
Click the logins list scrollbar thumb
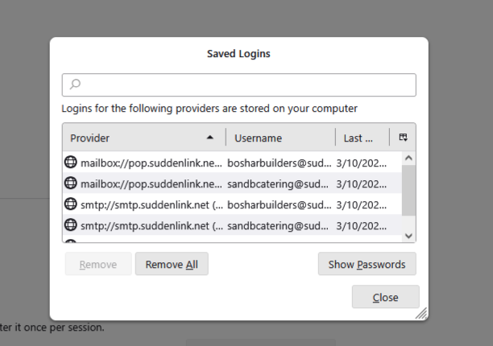click(x=408, y=192)
